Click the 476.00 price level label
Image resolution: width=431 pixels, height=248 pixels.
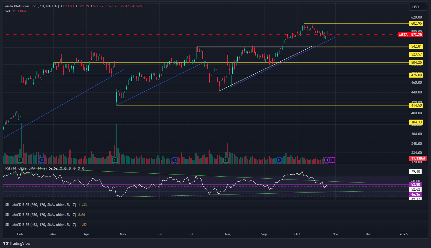[416, 75]
